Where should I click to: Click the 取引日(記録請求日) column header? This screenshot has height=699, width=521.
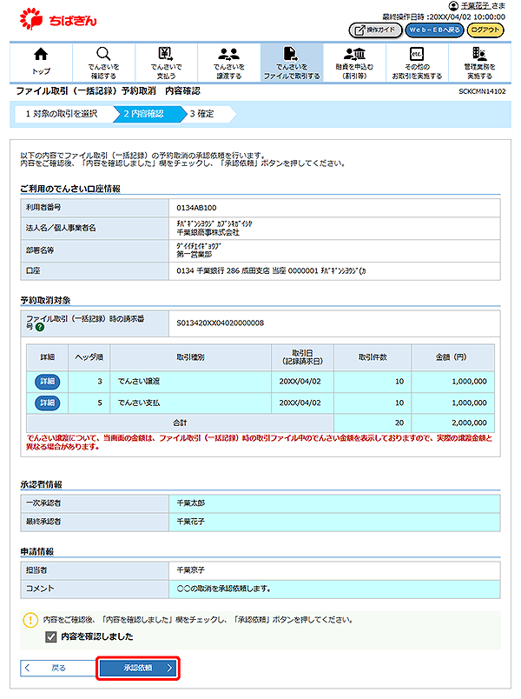point(302,357)
